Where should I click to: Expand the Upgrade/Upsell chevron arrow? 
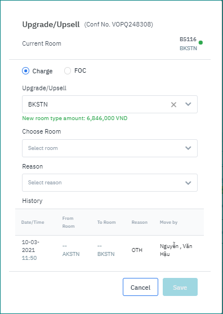(188, 104)
